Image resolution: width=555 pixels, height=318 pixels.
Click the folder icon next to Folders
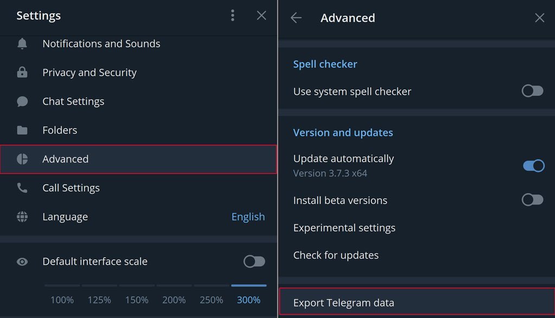[22, 130]
